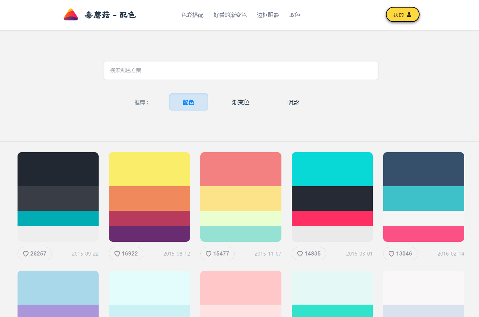Switch to 阴影 recommendation tab
The image size is (479, 317).
[x=293, y=102]
